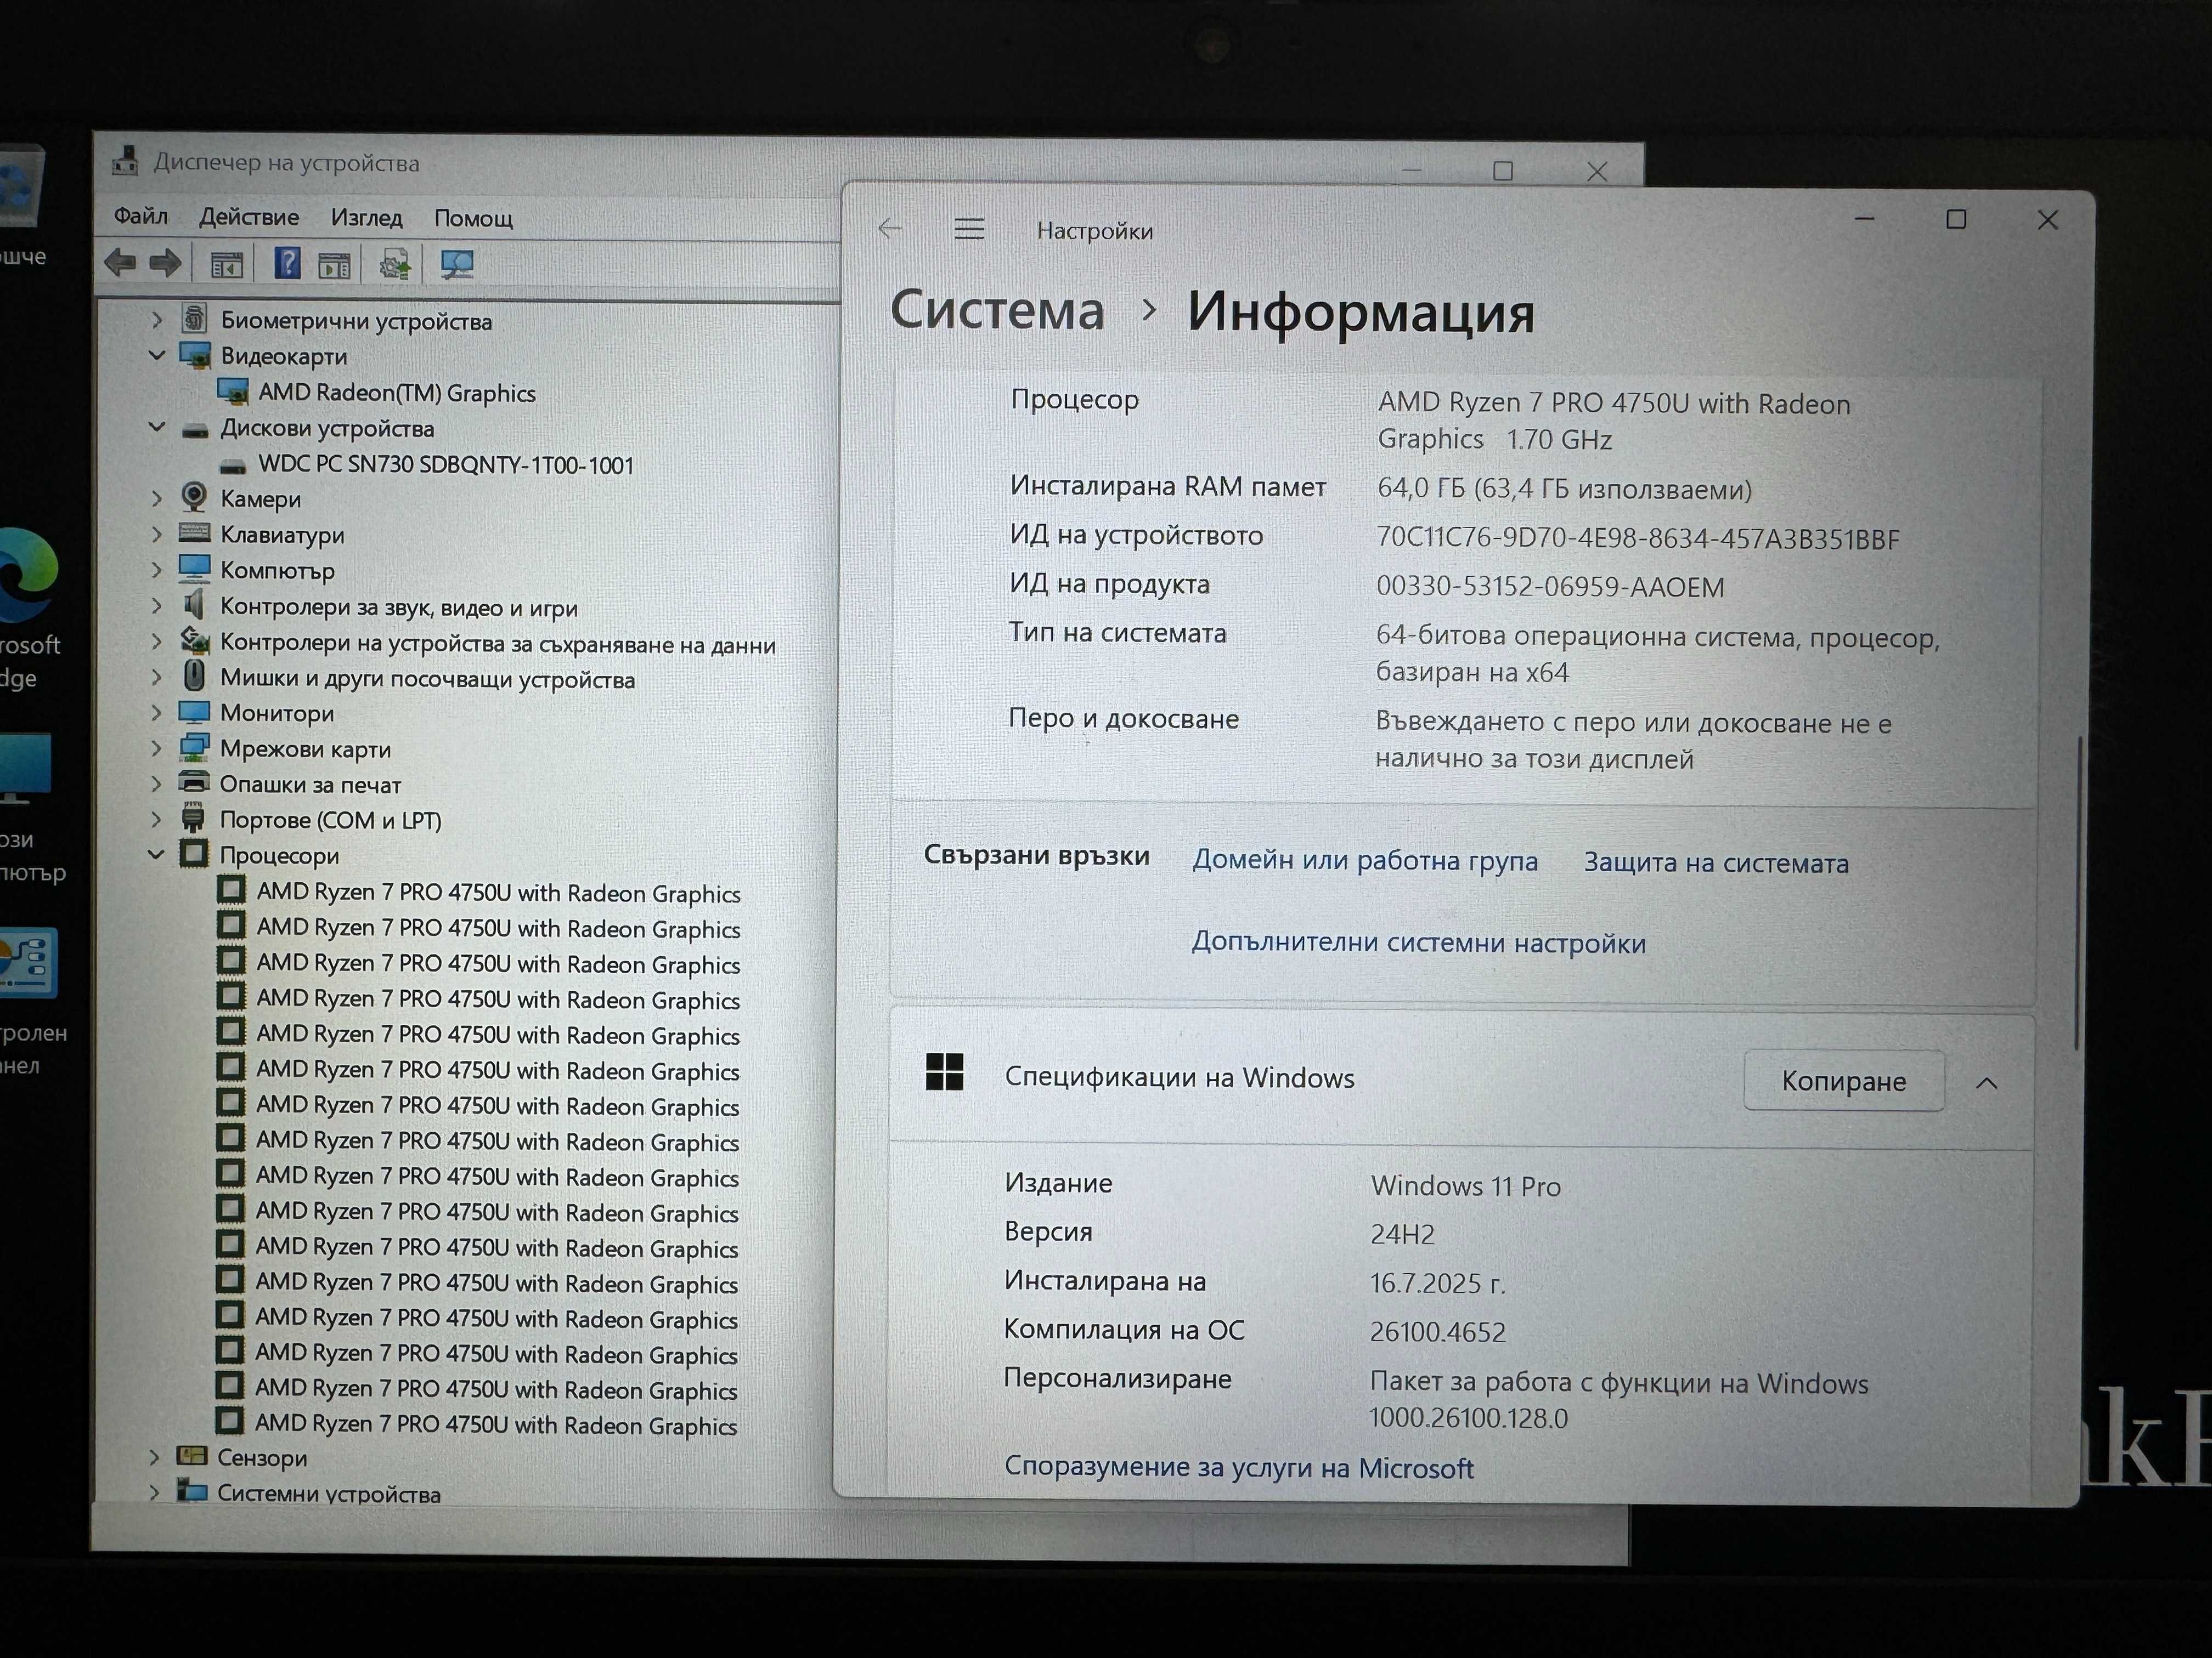
Task: Expand the Монитори node
Action: coord(157,713)
